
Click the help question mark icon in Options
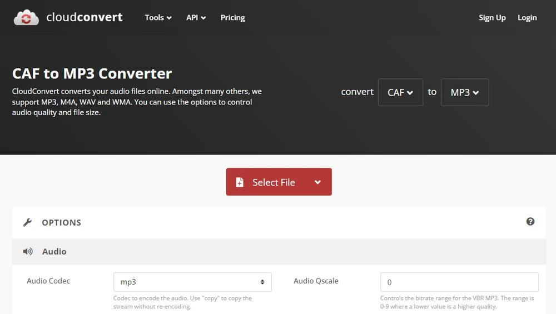[530, 222]
